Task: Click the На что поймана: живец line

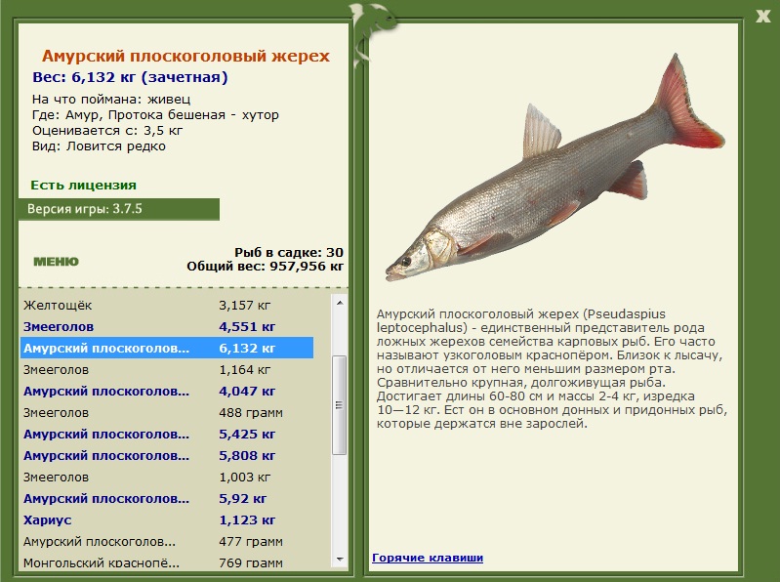Action: click(111, 99)
